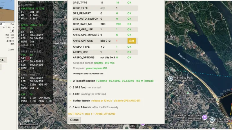232x130 pixels.
Task: Click the Z14 zoom level badge
Action: point(133,126)
